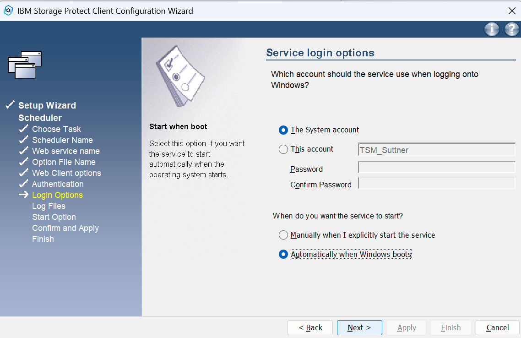Image resolution: width=521 pixels, height=338 pixels.
Task: Click the Password input field
Action: pyautogui.click(x=436, y=168)
